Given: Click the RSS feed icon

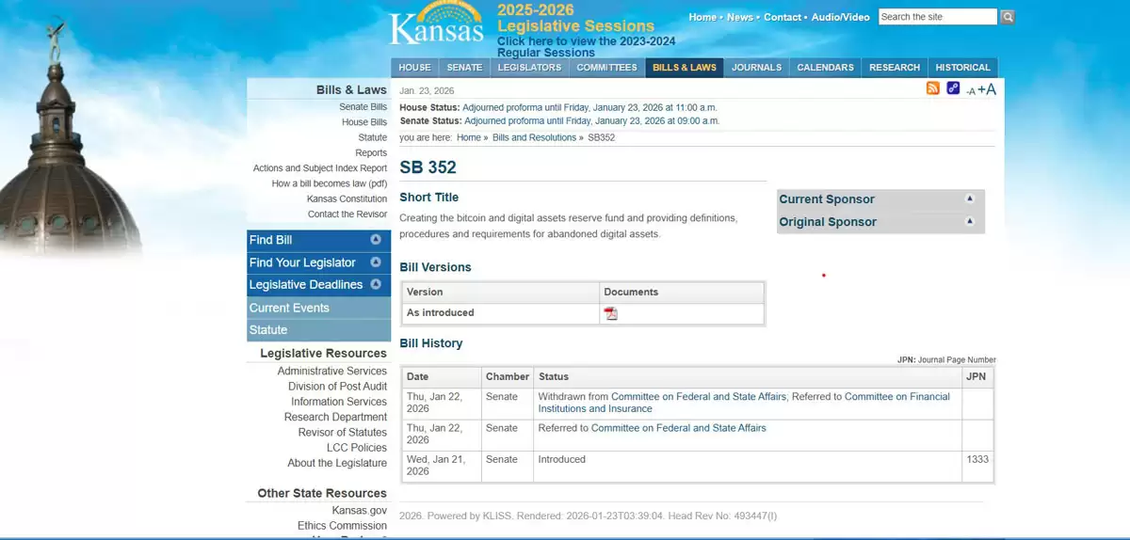Looking at the screenshot, I should click(x=932, y=88).
